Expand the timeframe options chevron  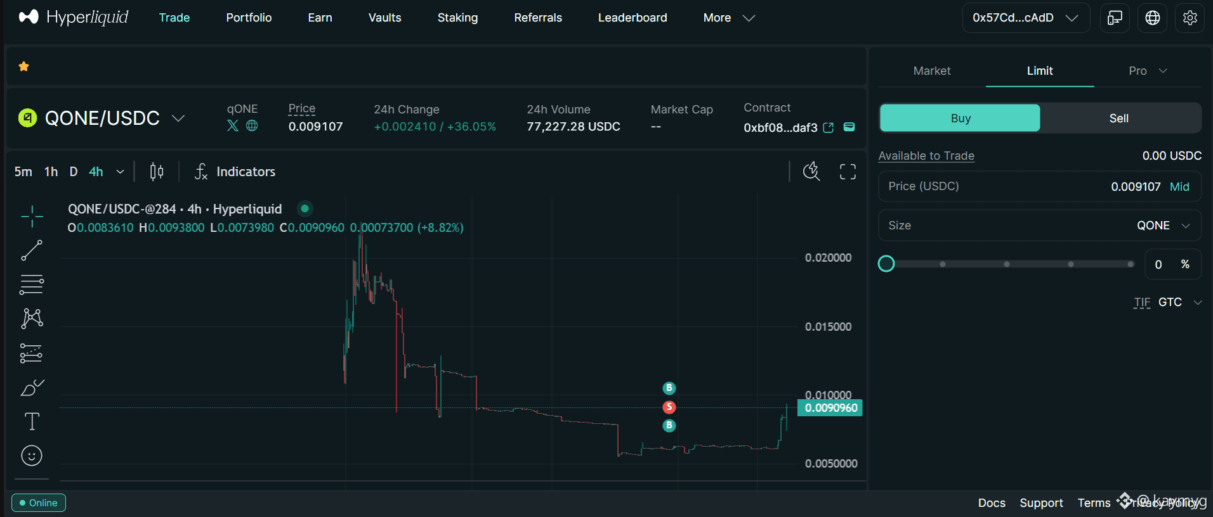click(120, 172)
